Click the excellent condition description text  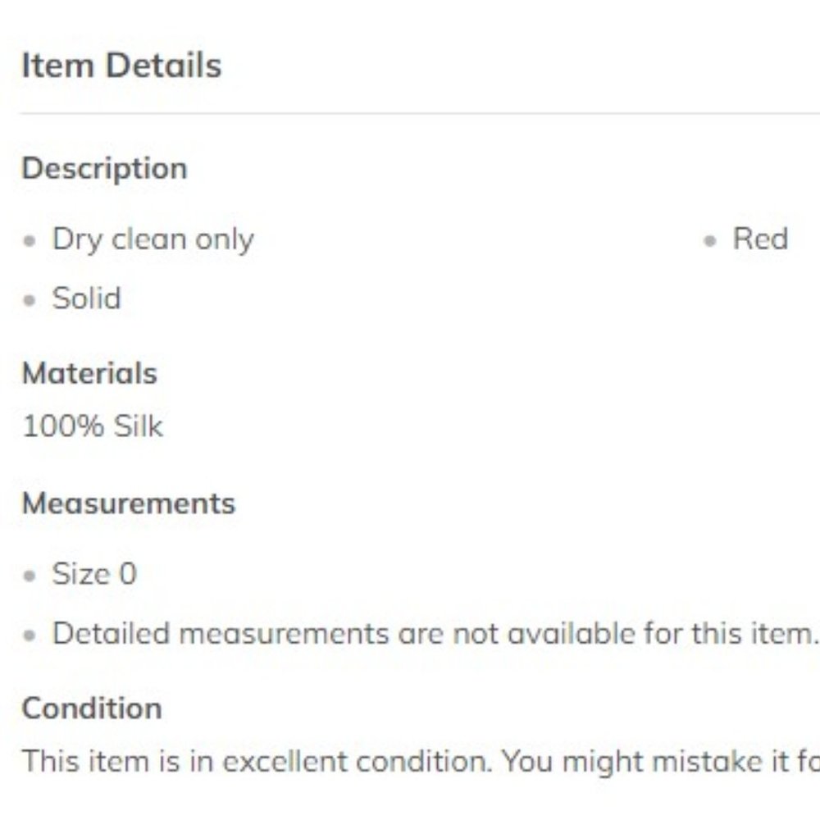pyautogui.click(x=421, y=762)
